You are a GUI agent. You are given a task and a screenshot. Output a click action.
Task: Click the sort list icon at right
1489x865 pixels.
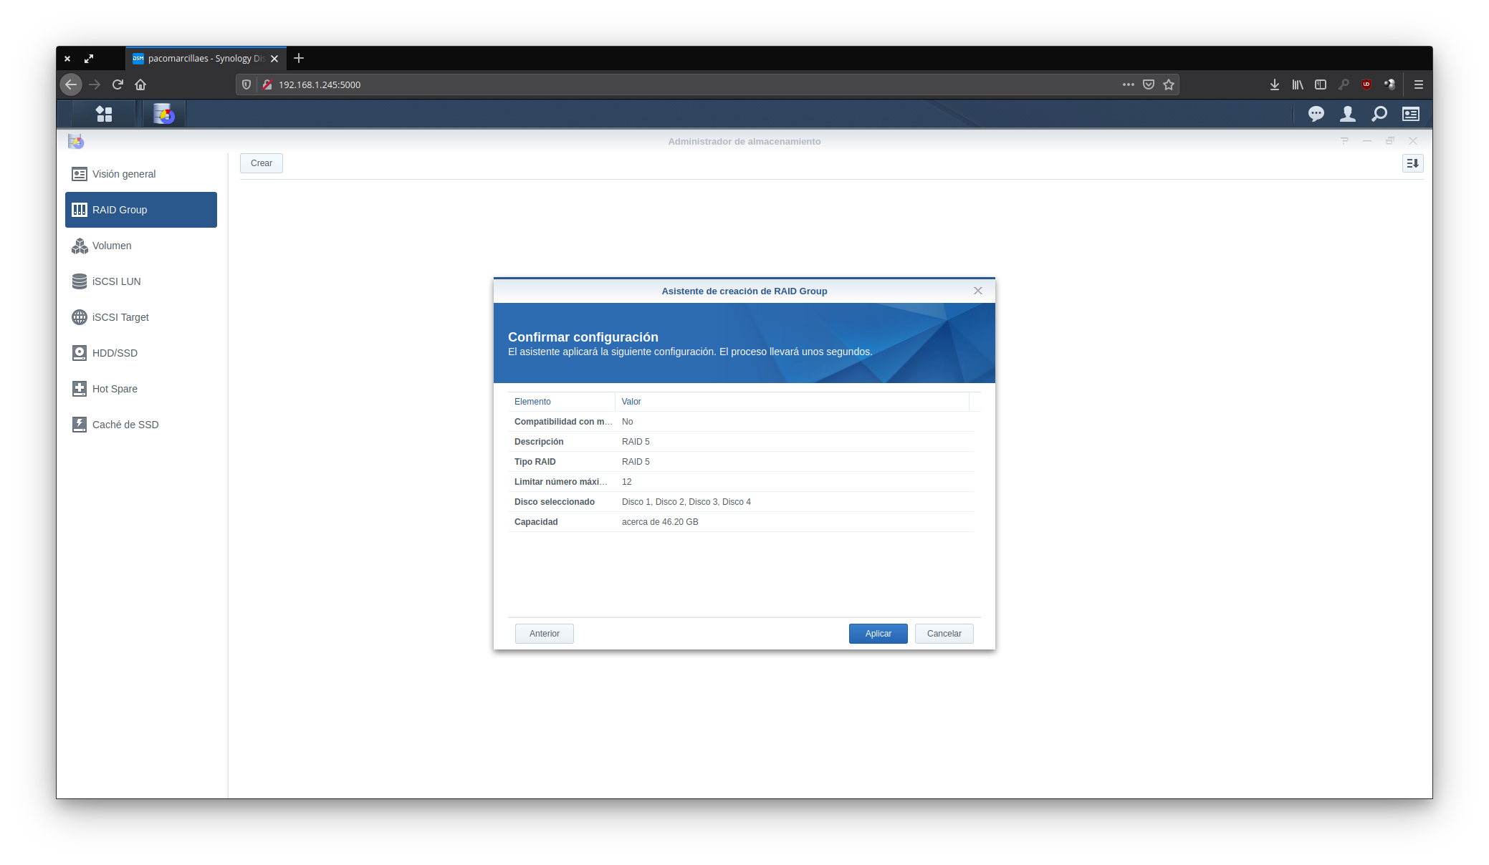pos(1412,163)
